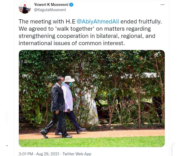181x156 pixels.
Task: Click 'ended fruitfully.' in the tweet
Action: (141, 21)
